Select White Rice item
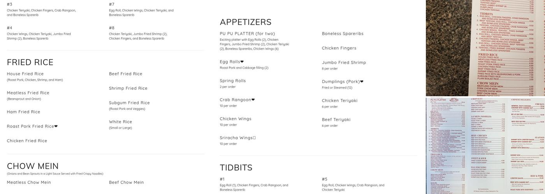Viewport: 545px width, 194px height. [x=120, y=122]
